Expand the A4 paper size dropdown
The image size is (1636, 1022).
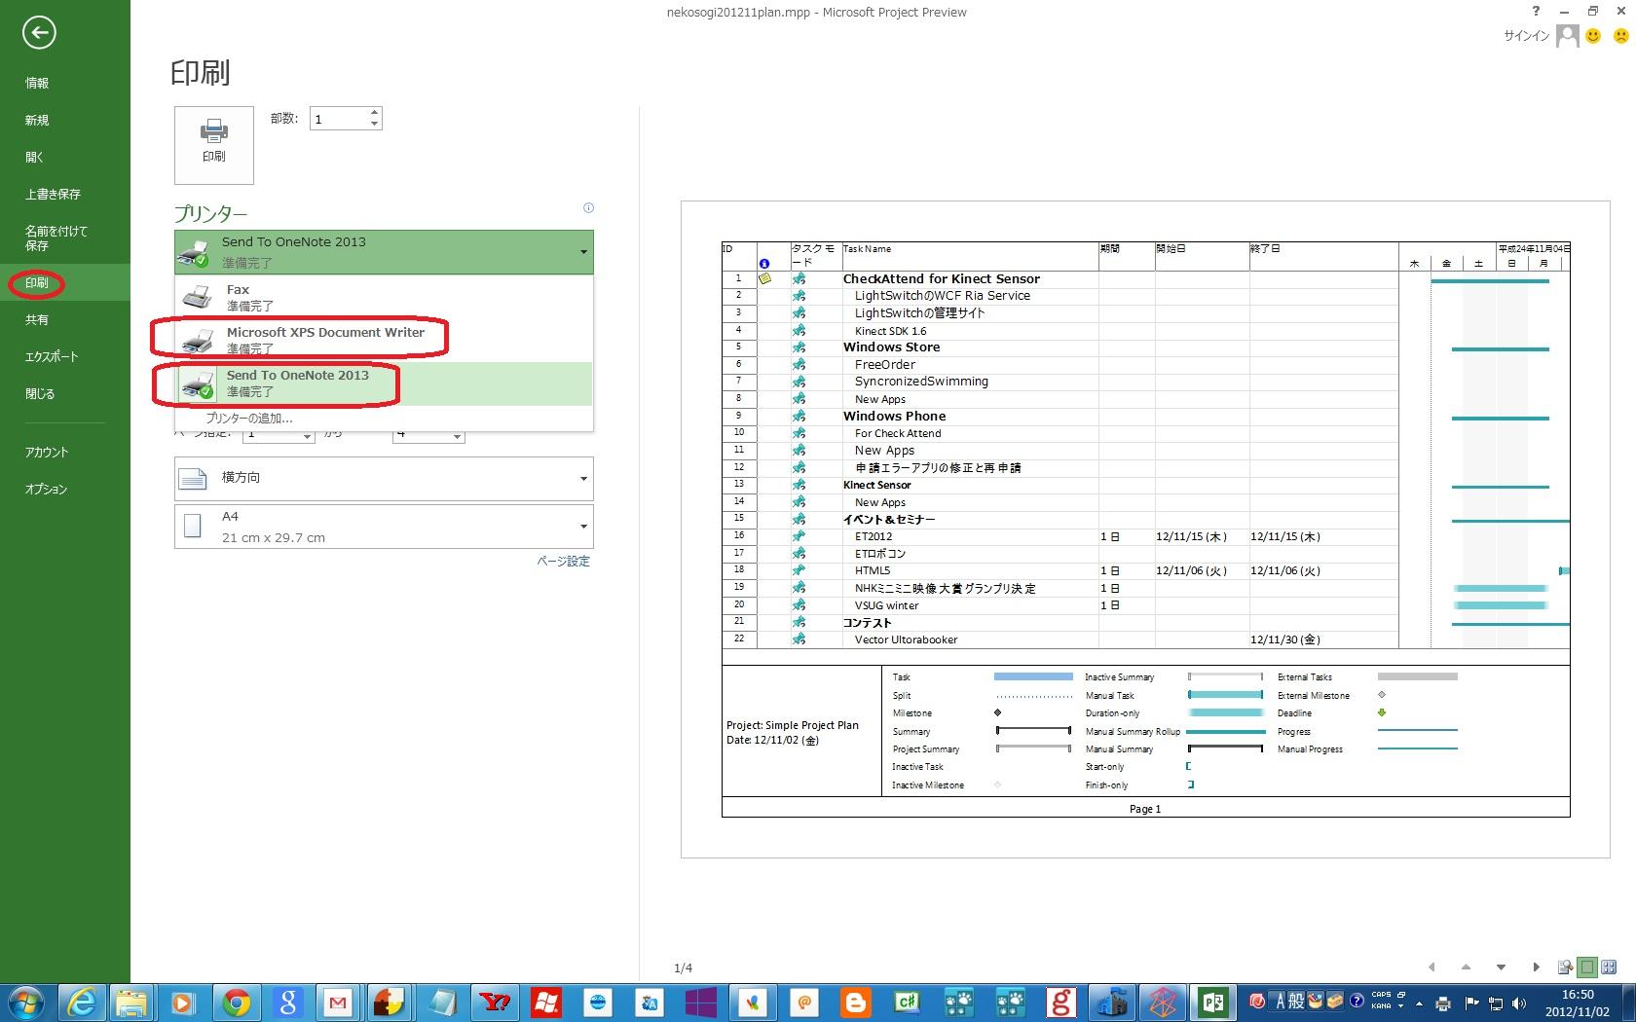tap(583, 527)
